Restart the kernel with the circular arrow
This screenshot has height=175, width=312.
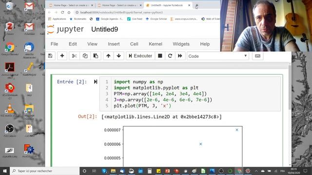coord(170,56)
